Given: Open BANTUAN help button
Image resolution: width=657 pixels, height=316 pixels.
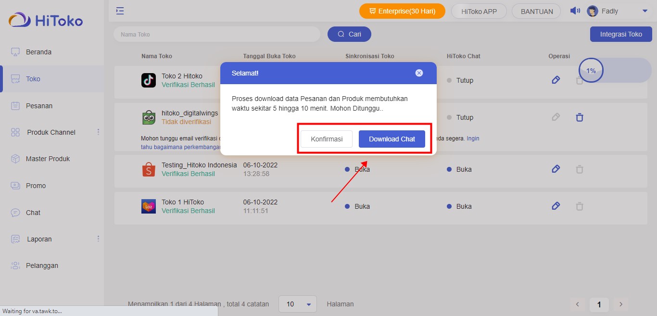Looking at the screenshot, I should tap(537, 11).
